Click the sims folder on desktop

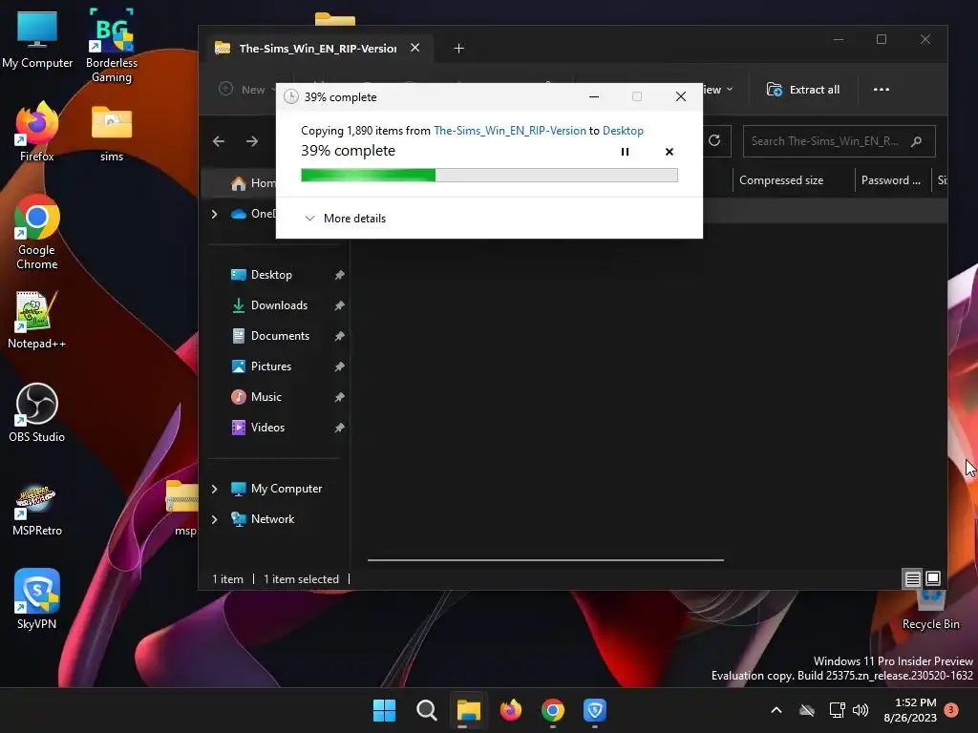(112, 134)
